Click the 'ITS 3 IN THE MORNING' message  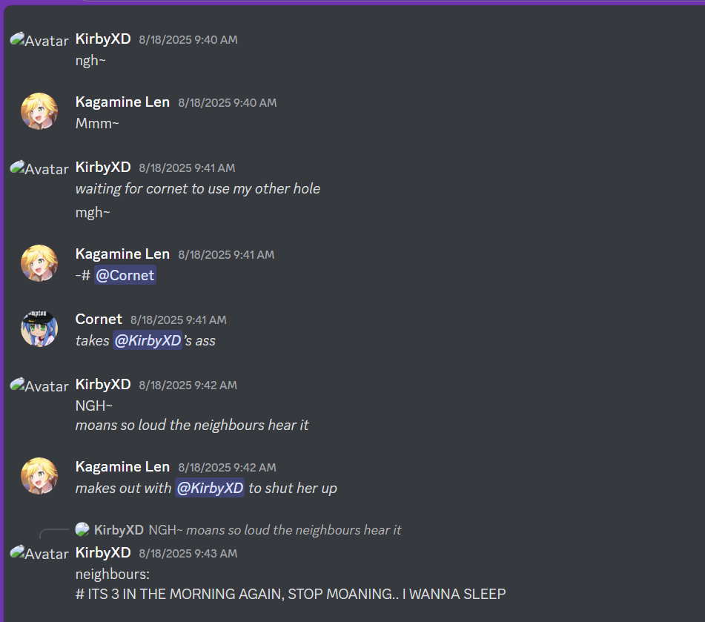point(291,594)
